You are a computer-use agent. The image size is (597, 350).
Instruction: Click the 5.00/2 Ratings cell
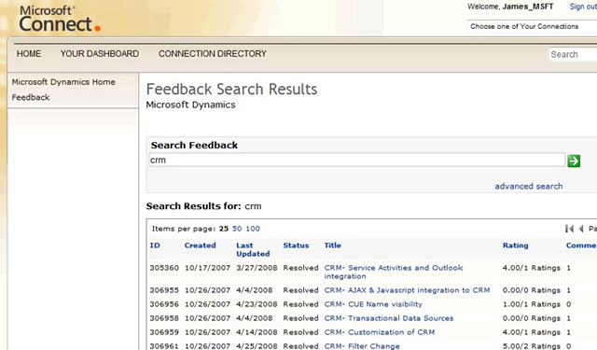click(x=532, y=346)
